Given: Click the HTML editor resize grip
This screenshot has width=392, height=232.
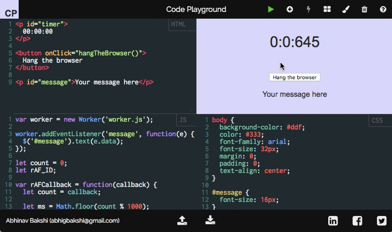Looking at the screenshot, I should pos(191,109).
